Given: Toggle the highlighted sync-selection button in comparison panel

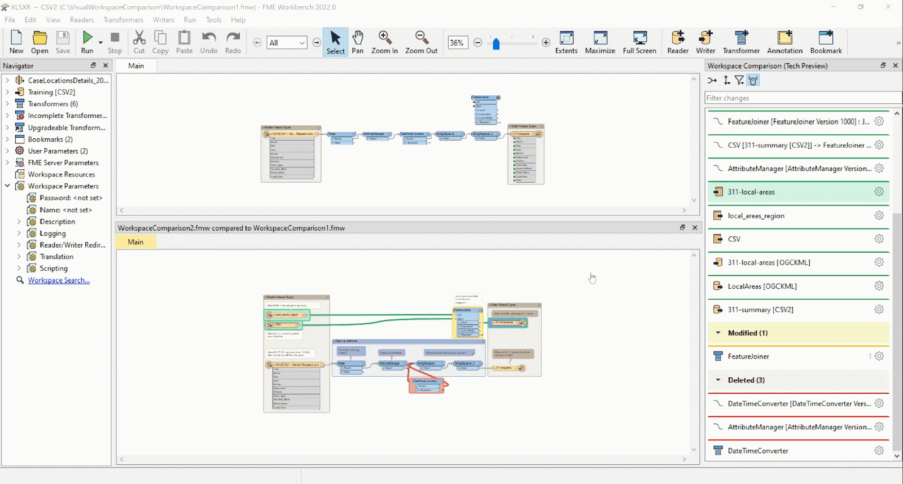Looking at the screenshot, I should (x=753, y=81).
